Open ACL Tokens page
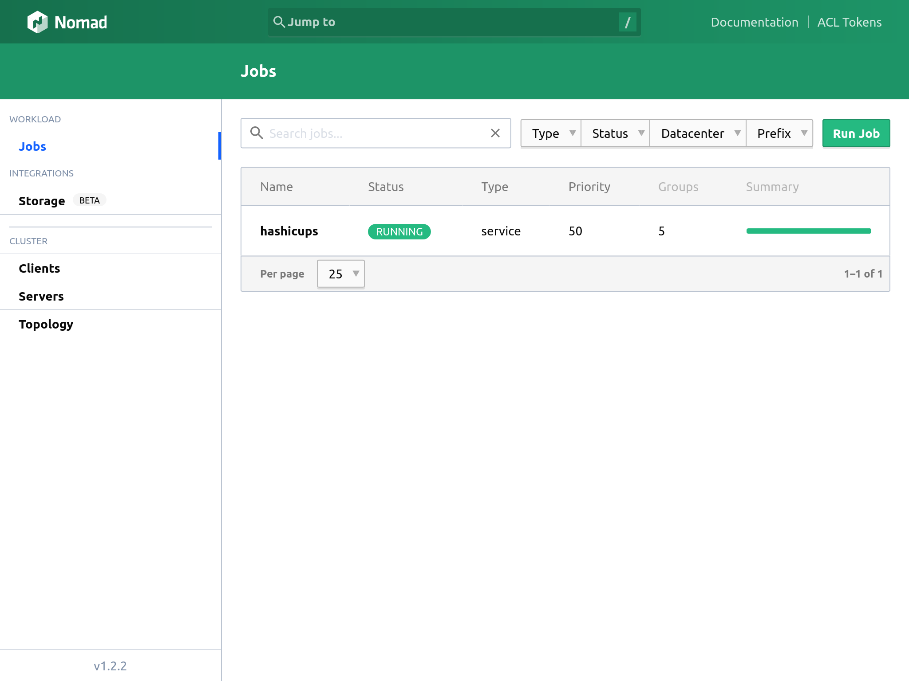The width and height of the screenshot is (909, 681). pyautogui.click(x=850, y=22)
